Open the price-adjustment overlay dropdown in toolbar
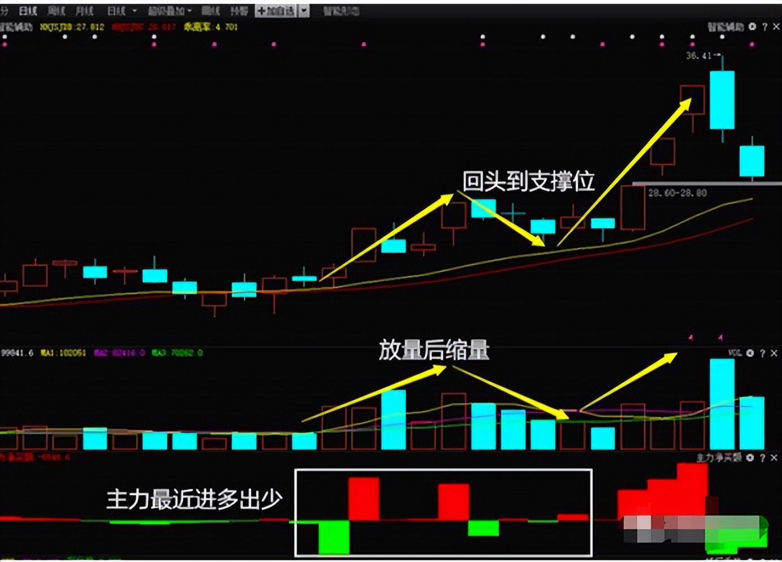 click(170, 11)
